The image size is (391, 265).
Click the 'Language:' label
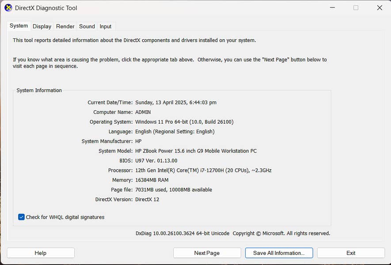coord(121,132)
